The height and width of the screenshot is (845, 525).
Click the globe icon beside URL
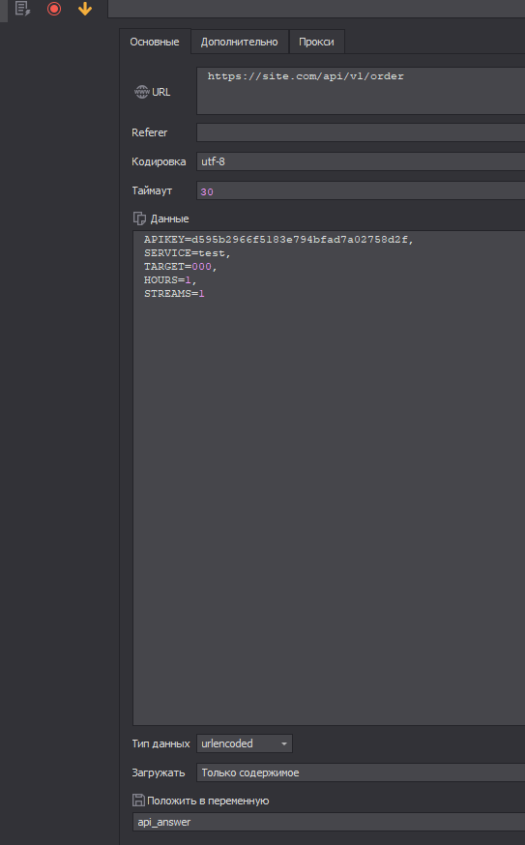tap(142, 92)
